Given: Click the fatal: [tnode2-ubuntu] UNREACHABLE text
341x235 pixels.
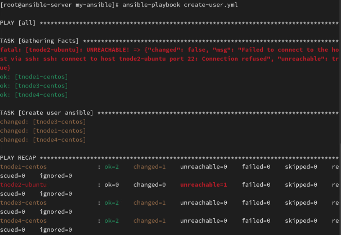Looking at the screenshot, I should 65,50.
